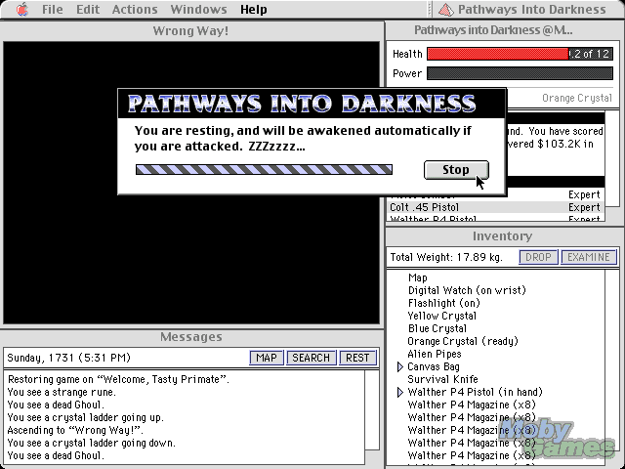Click the 'crystal ladder going up' message
This screenshot has width=625, height=469.
[x=85, y=417]
